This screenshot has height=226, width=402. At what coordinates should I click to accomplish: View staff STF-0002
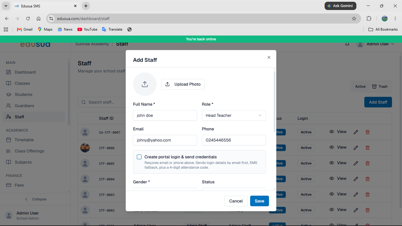pyautogui.click(x=338, y=210)
